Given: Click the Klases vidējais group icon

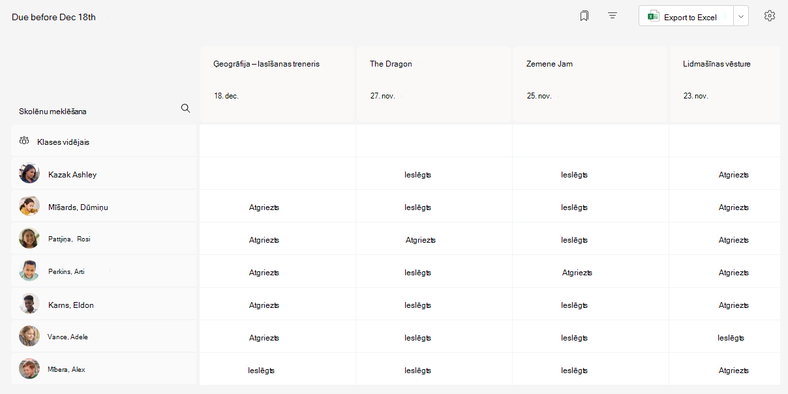Looking at the screenshot, I should point(25,141).
